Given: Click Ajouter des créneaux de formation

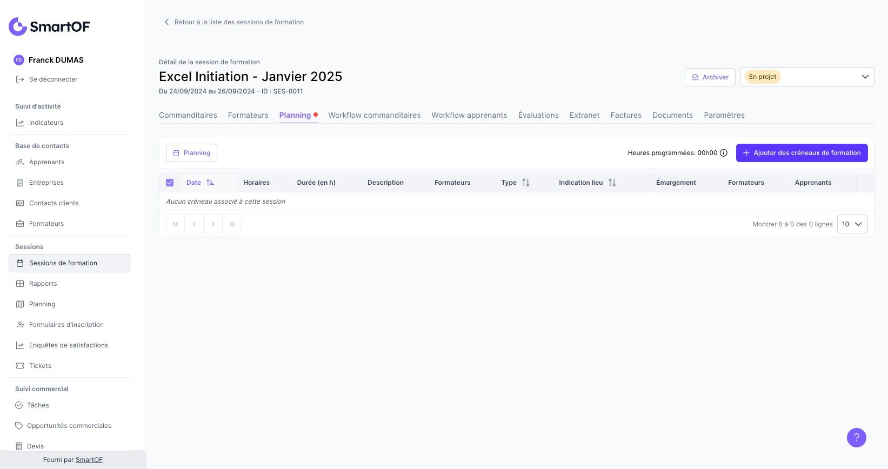Looking at the screenshot, I should click(802, 153).
